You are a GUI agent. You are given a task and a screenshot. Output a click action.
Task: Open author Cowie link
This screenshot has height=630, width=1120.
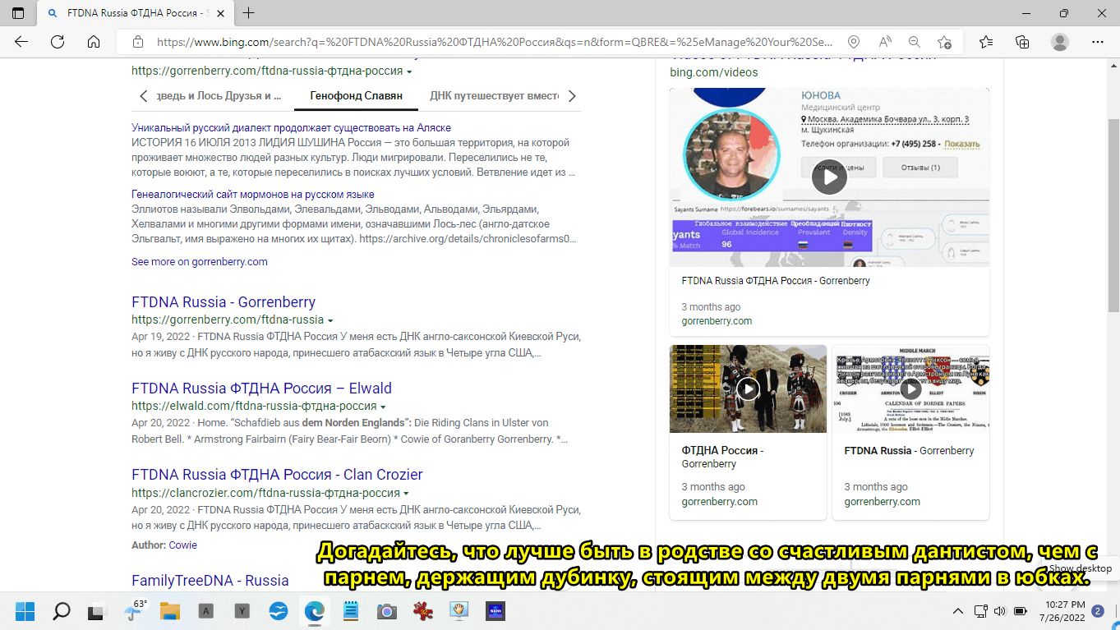pos(183,545)
